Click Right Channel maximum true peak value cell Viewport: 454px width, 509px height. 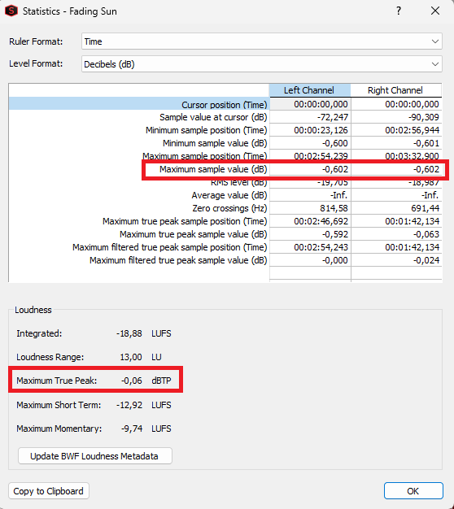click(396, 234)
